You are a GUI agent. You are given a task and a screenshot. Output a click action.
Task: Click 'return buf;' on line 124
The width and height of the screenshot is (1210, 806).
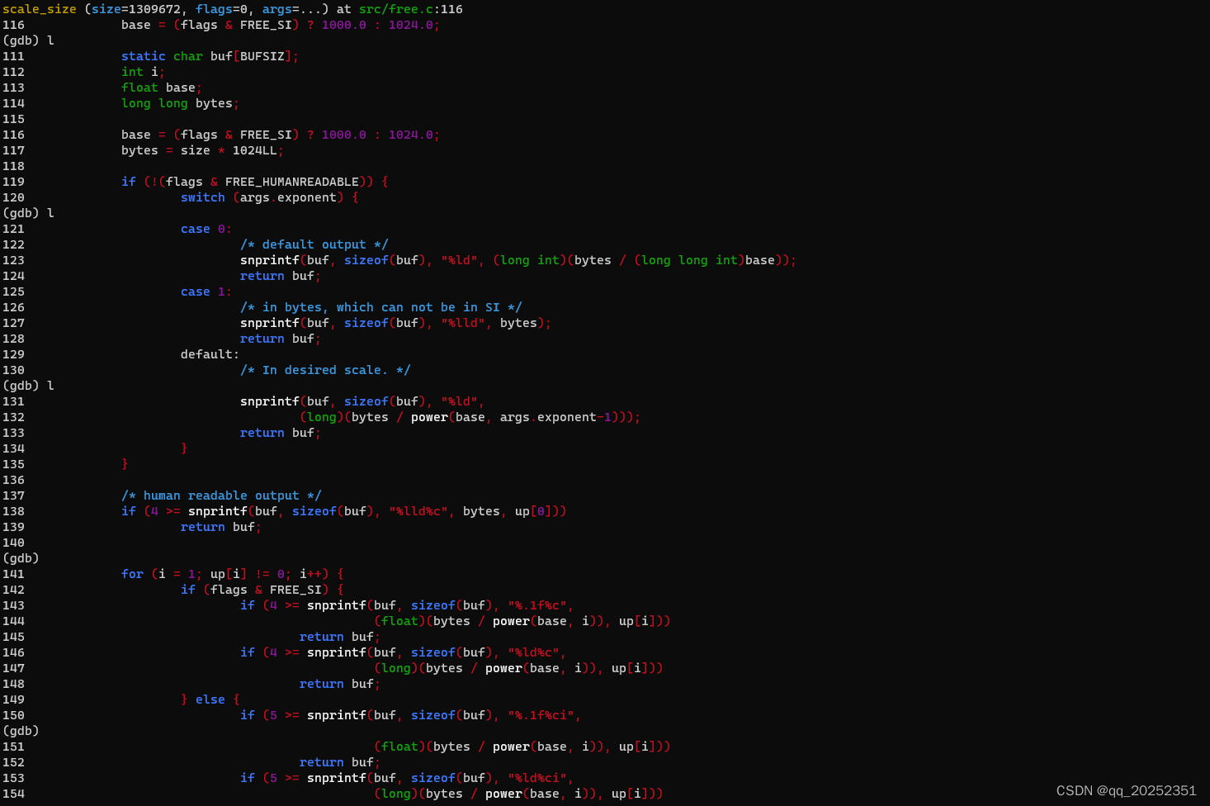(281, 276)
